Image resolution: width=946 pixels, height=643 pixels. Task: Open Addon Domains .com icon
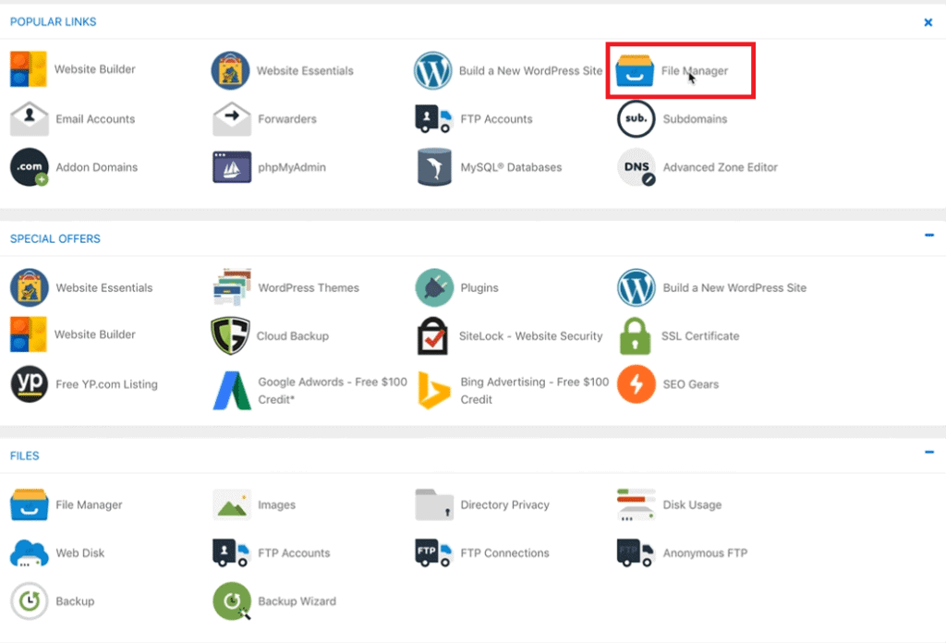[x=29, y=167]
